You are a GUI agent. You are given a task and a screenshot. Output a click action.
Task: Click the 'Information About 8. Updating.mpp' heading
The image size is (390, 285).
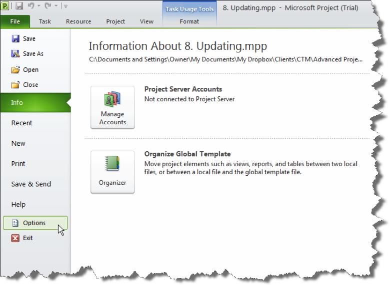pos(178,46)
